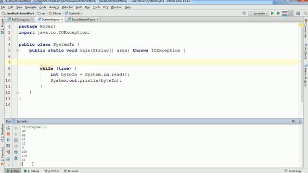The width and height of the screenshot is (308, 173).
Task: Stop the running process with red square
Action: (8, 134)
